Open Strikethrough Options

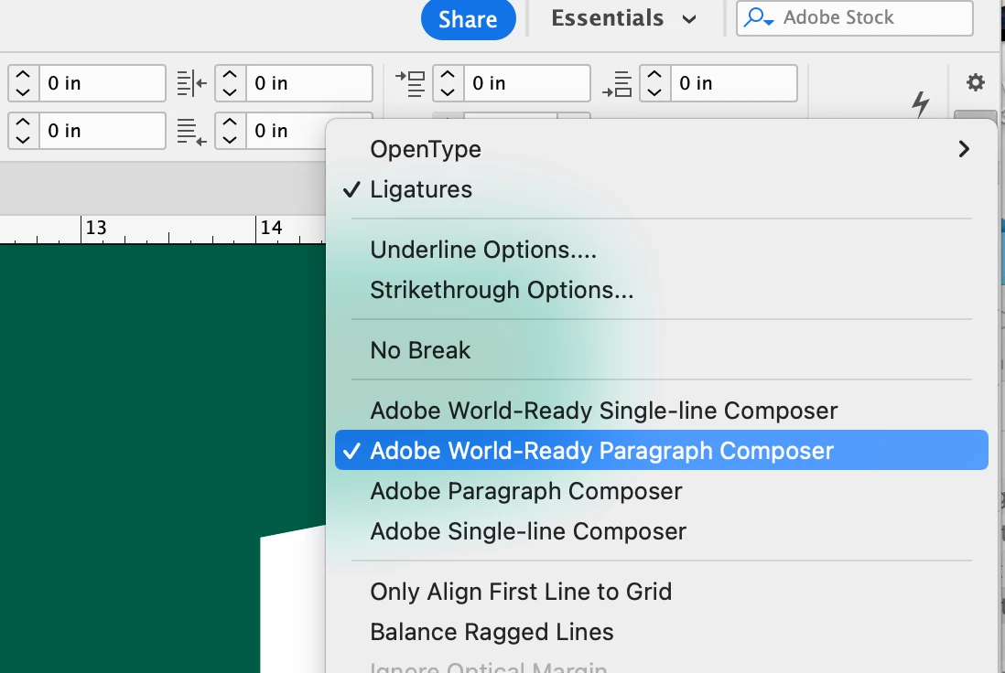point(662,290)
